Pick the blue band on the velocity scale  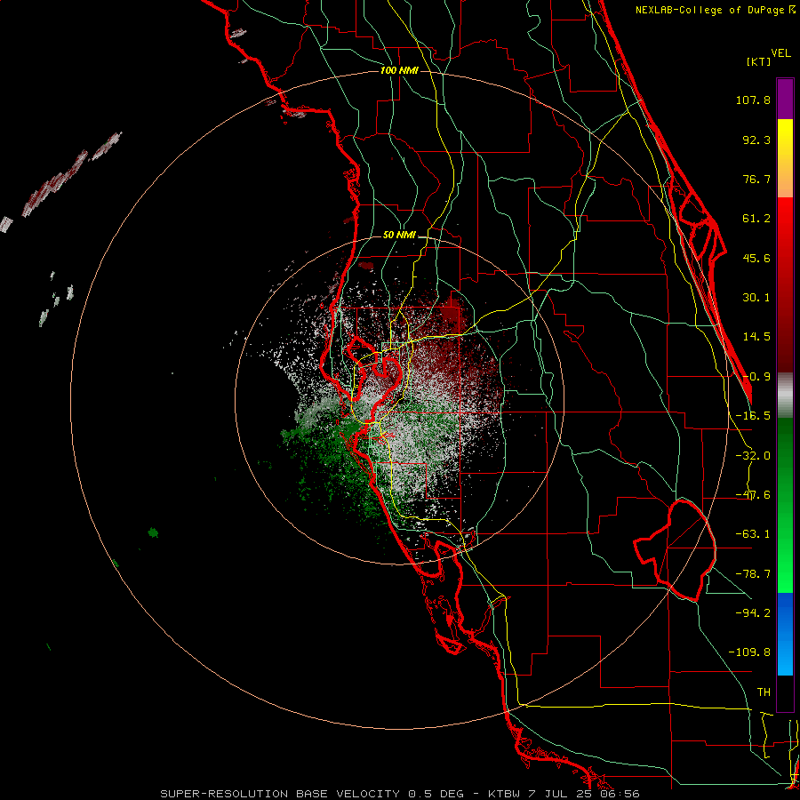click(785, 634)
